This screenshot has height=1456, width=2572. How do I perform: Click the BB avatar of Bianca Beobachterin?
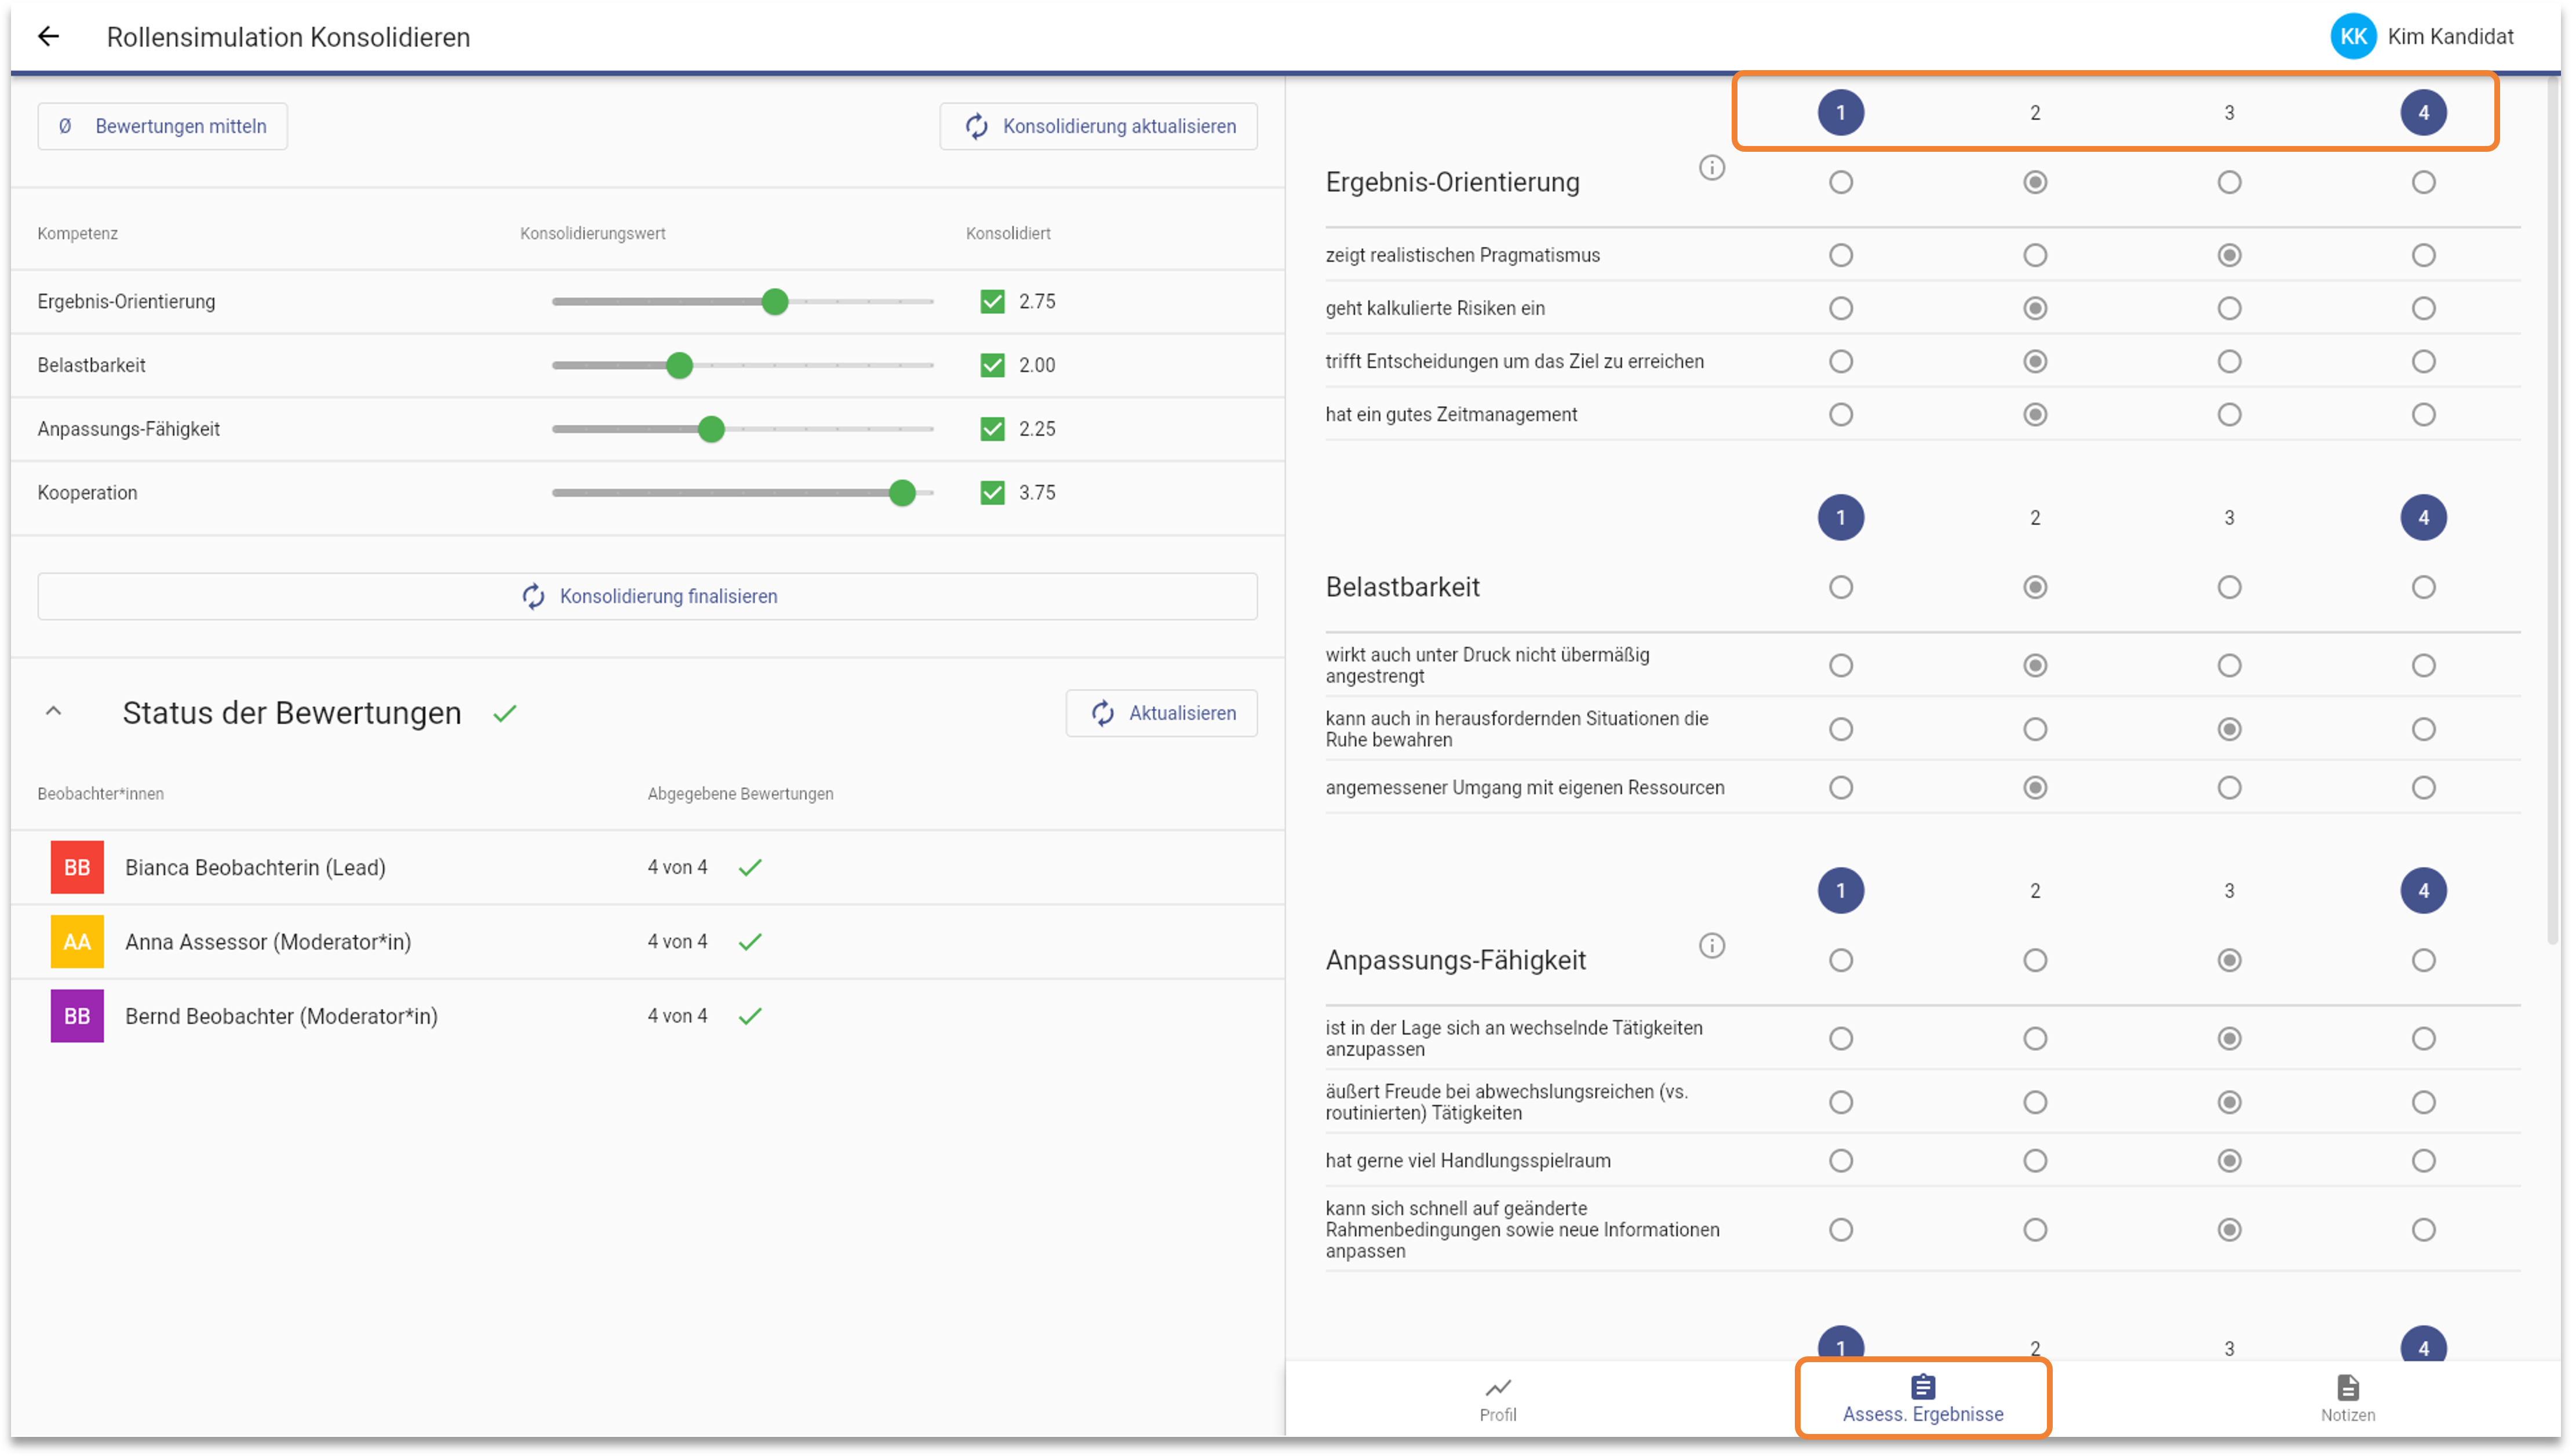pos(77,867)
